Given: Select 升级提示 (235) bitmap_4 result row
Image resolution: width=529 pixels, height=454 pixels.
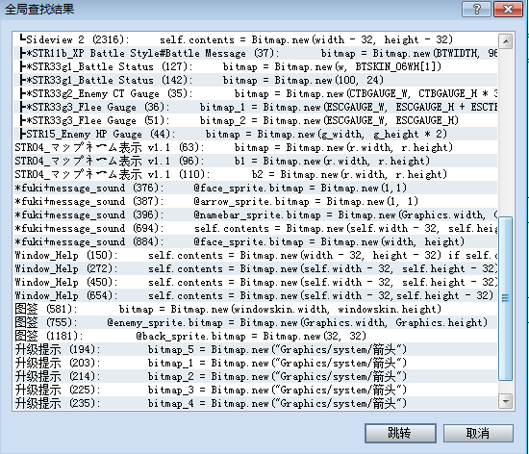Looking at the screenshot, I should point(256,403).
